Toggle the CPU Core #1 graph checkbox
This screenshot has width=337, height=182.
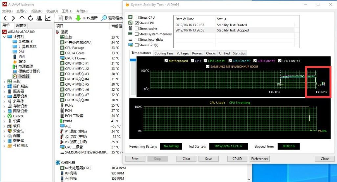[205, 61]
